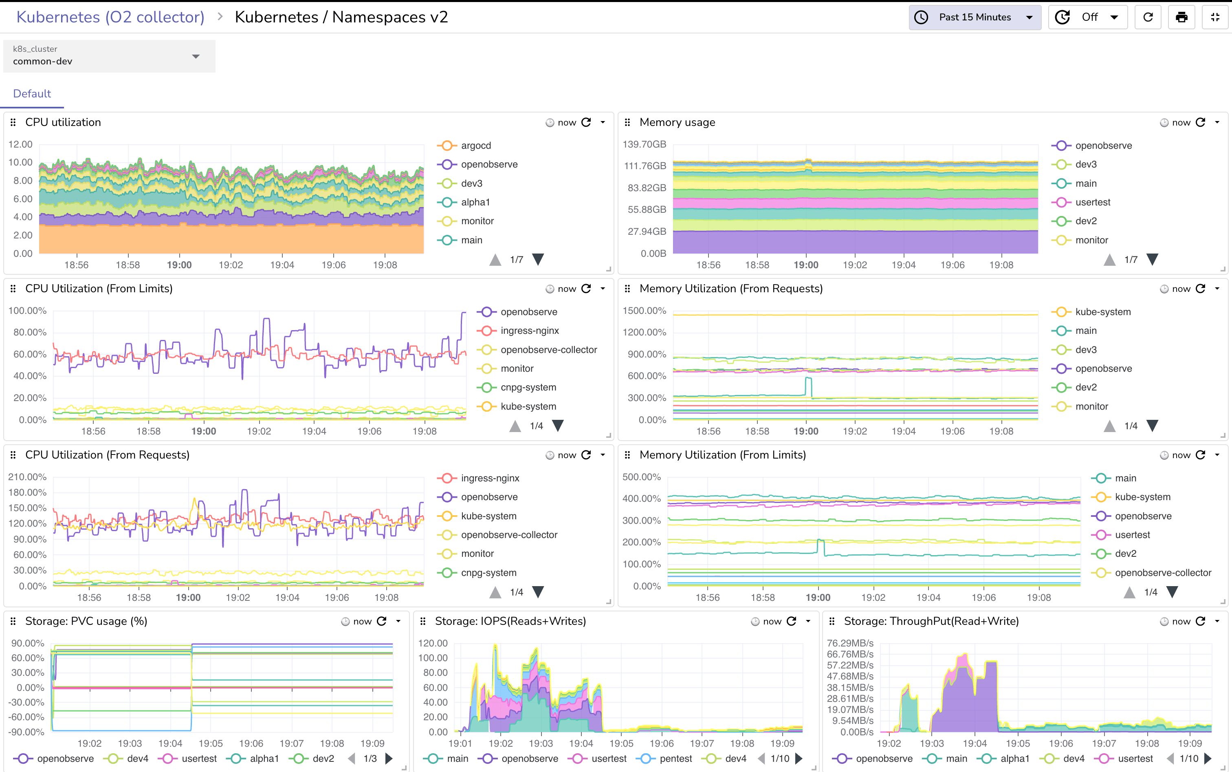Image resolution: width=1232 pixels, height=772 pixels.
Task: Refresh the dashboard with the top-right refresh icon
Action: tap(1148, 16)
